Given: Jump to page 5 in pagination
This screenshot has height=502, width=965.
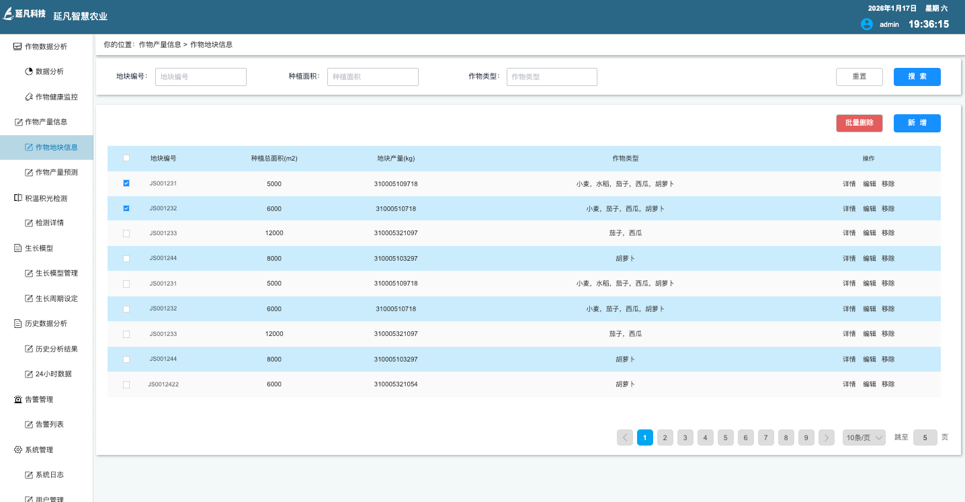Looking at the screenshot, I should (x=725, y=437).
